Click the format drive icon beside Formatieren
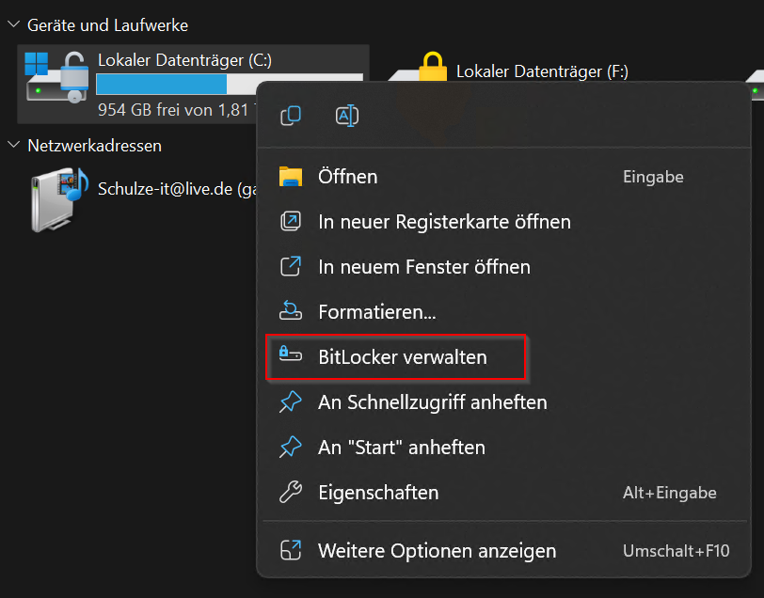The image size is (764, 598). coord(291,311)
